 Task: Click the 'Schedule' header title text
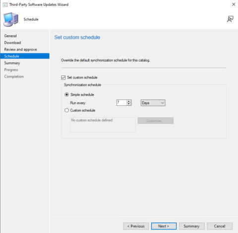click(x=31, y=19)
